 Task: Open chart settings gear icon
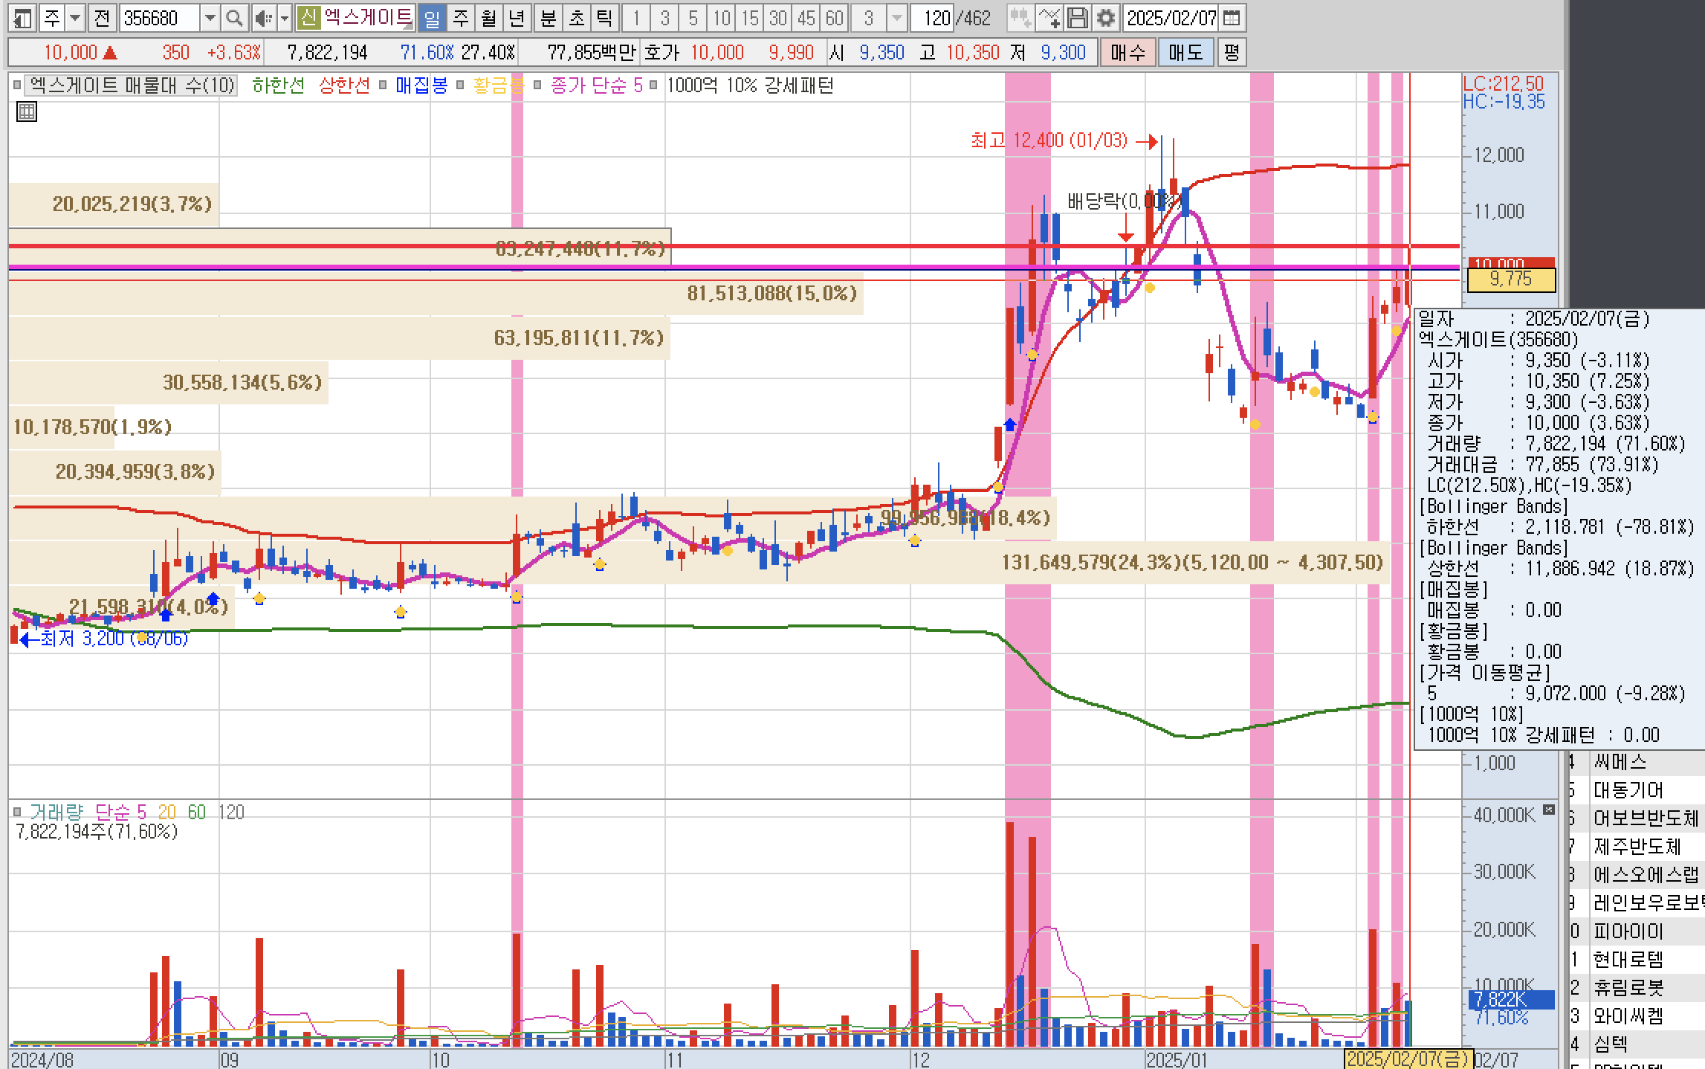tap(1106, 18)
